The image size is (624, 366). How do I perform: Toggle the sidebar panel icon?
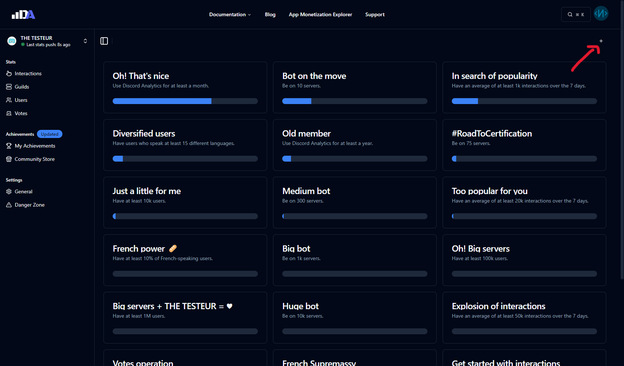point(104,41)
